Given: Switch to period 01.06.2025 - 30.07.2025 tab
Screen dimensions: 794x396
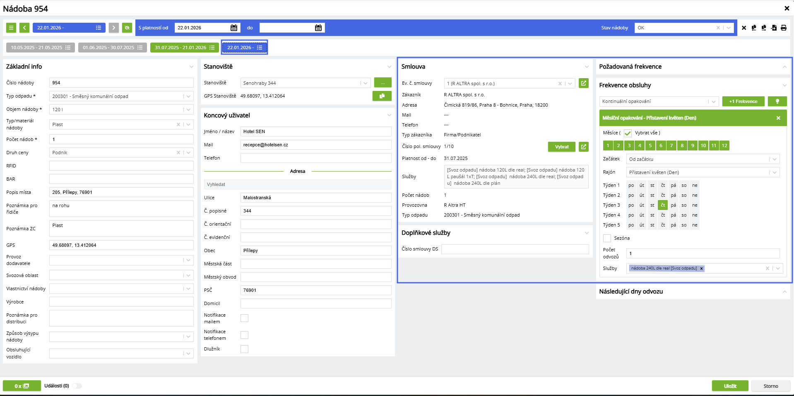Looking at the screenshot, I should pyautogui.click(x=113, y=48).
